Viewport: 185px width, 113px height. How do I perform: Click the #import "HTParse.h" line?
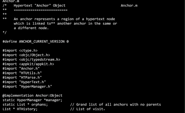point(22,77)
